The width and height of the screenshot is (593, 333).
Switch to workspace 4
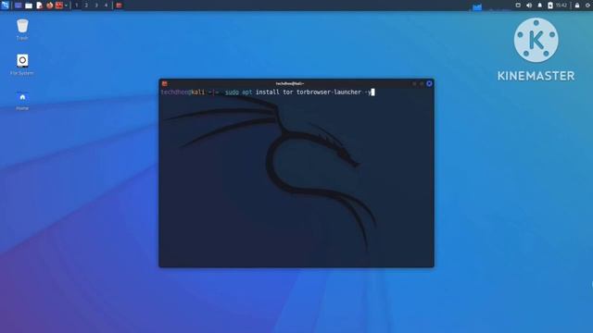(x=106, y=6)
